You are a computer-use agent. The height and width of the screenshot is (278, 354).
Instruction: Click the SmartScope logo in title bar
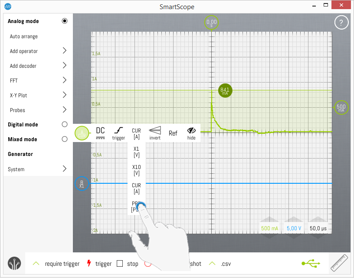coord(7,7)
